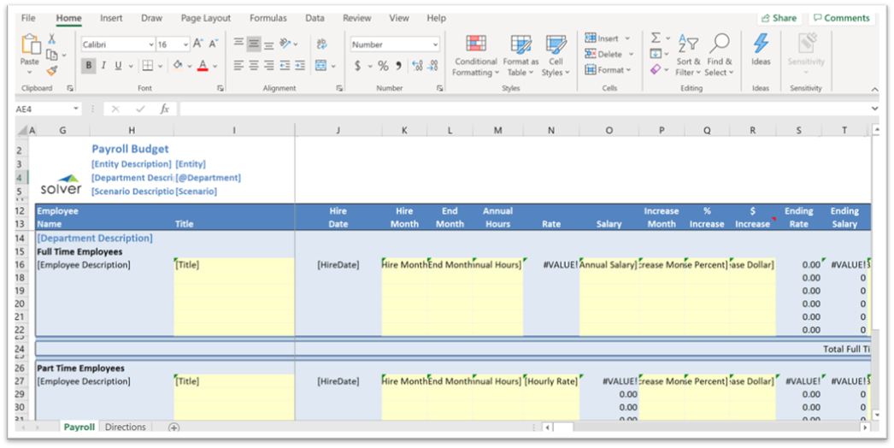Open the Comments button
894x448 pixels.
point(840,18)
